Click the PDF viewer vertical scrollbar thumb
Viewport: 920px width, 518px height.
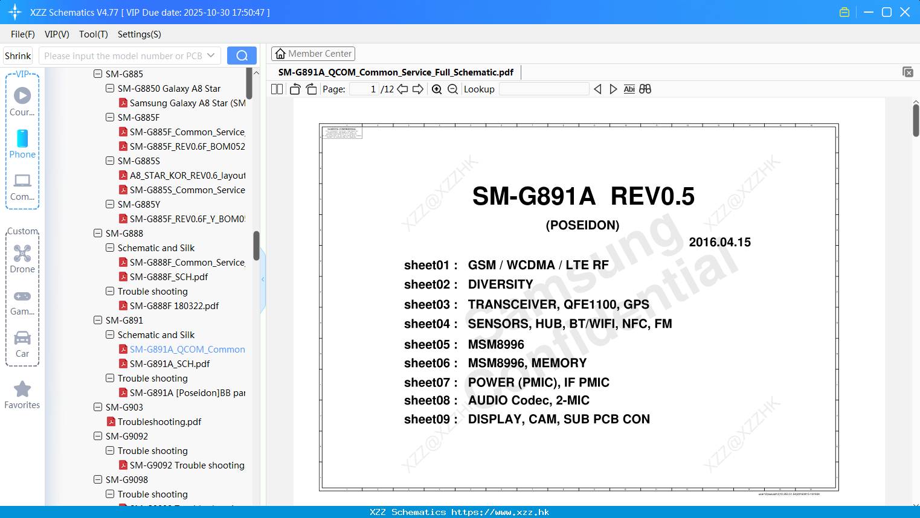(x=916, y=120)
